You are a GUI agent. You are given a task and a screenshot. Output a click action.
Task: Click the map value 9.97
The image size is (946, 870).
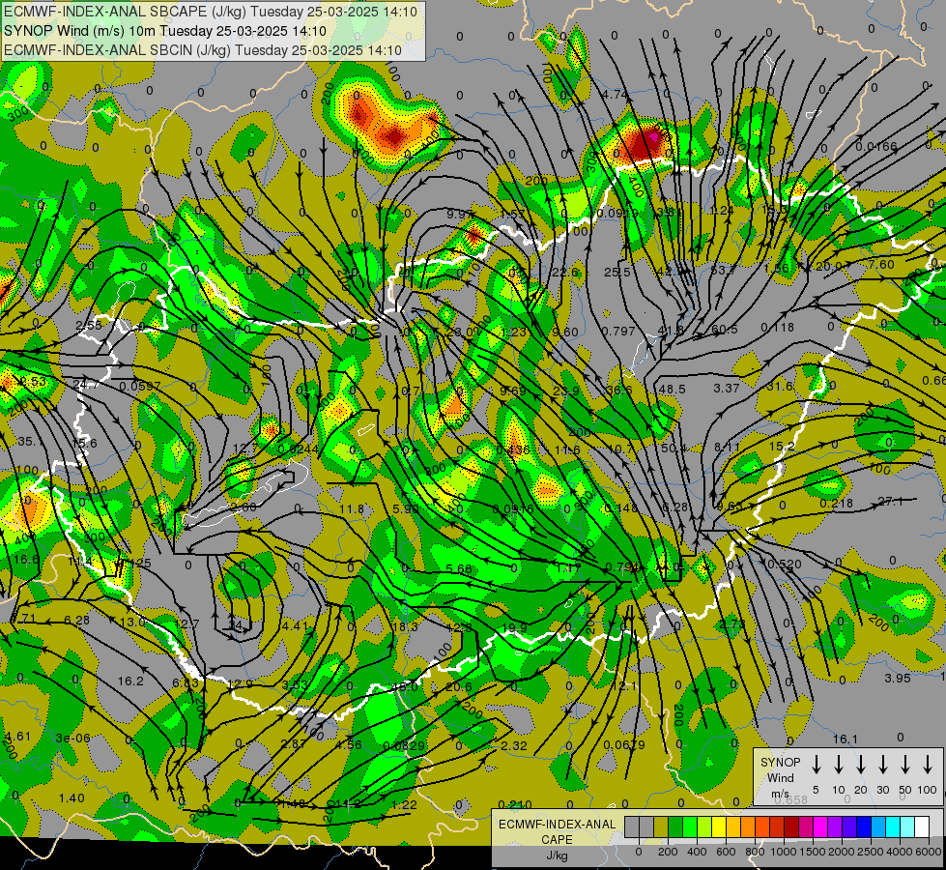(460, 214)
